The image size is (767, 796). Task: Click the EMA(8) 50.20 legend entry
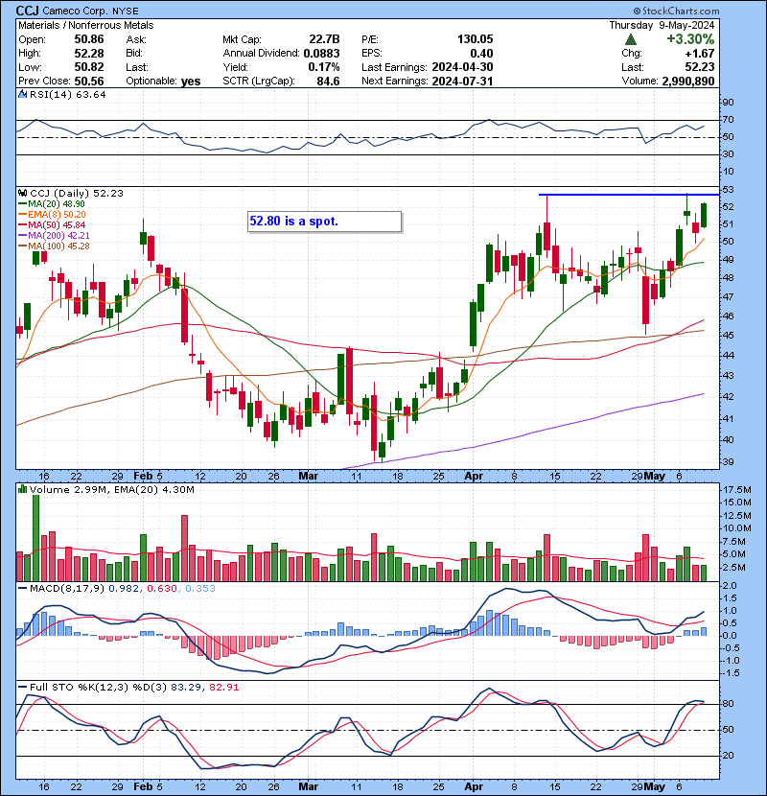52,214
